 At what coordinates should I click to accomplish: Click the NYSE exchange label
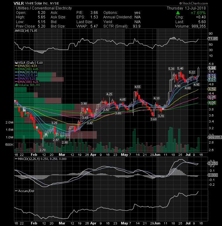[x=55, y=3]
